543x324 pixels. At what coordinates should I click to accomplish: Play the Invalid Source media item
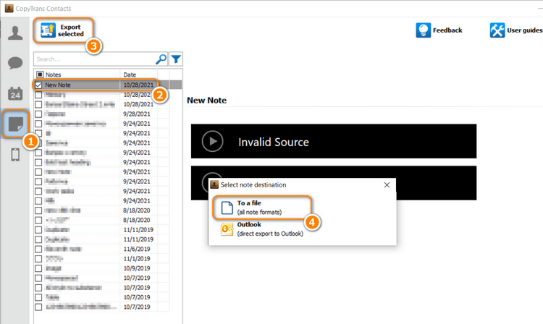pos(212,141)
